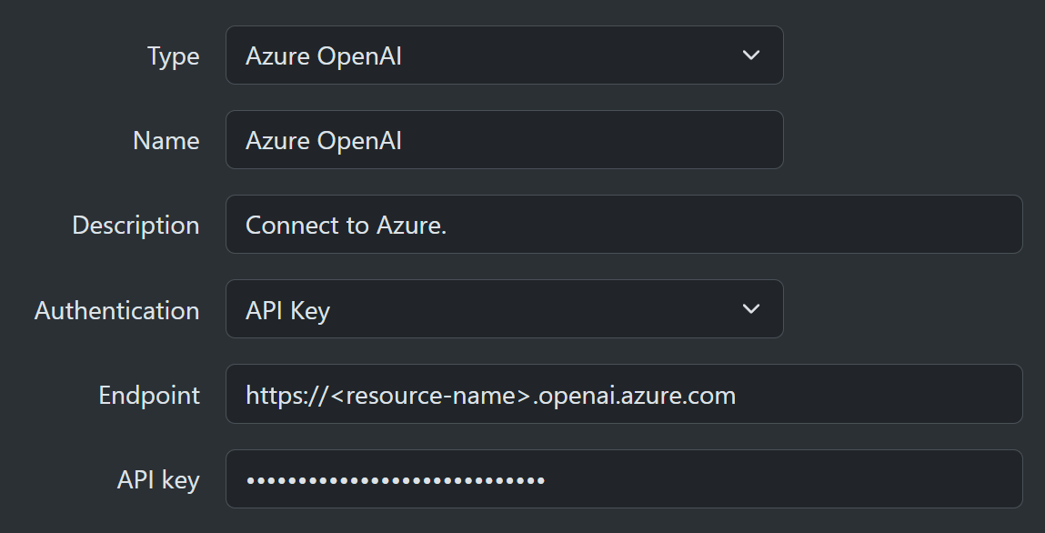This screenshot has height=533, width=1045.
Task: Click the "Endpoint" field label
Action: click(x=149, y=395)
